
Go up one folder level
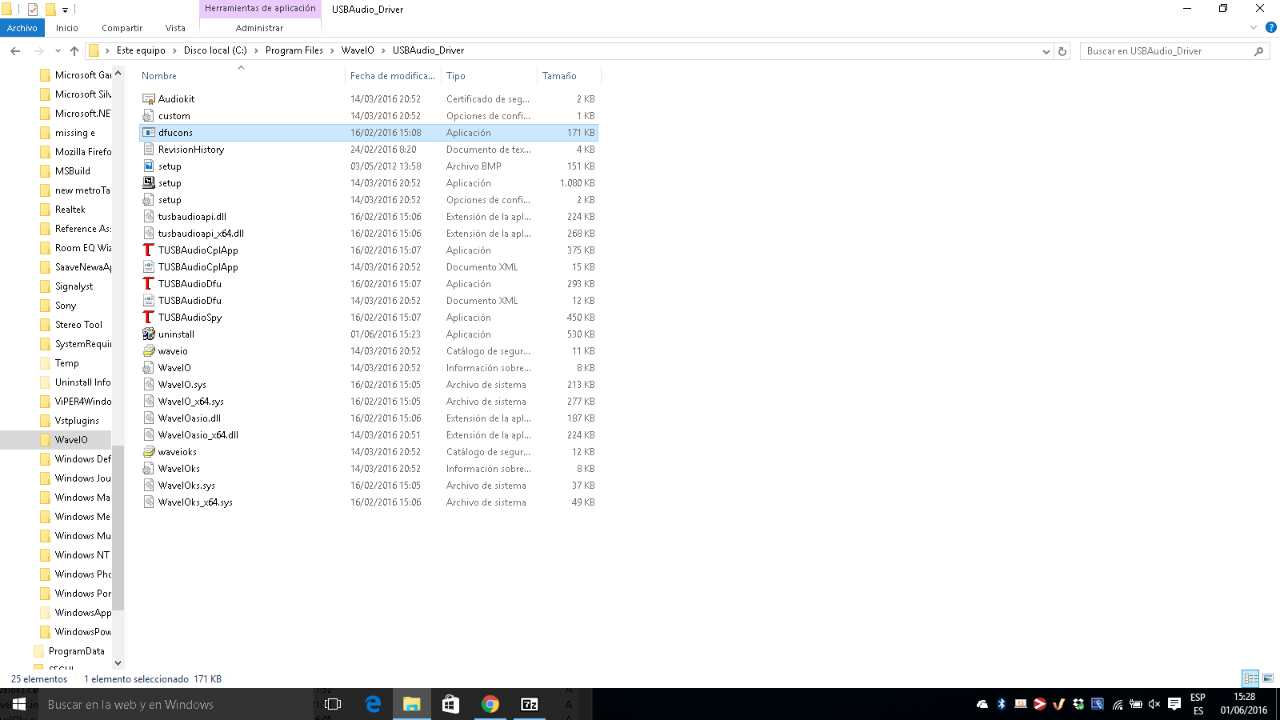point(74,51)
